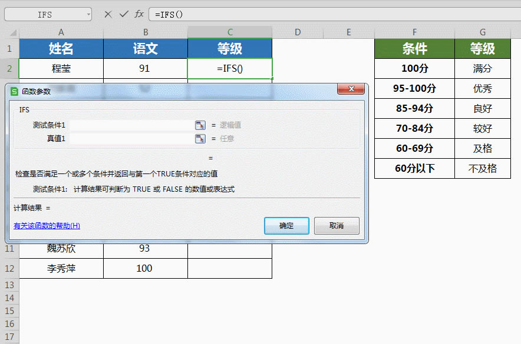Click the cell containing 100 in row 12
Image resolution: width=521 pixels, height=344 pixels.
tap(146, 269)
